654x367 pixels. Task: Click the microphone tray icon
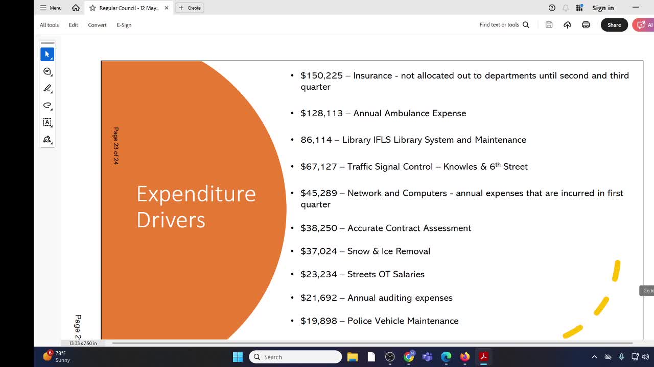point(621,357)
